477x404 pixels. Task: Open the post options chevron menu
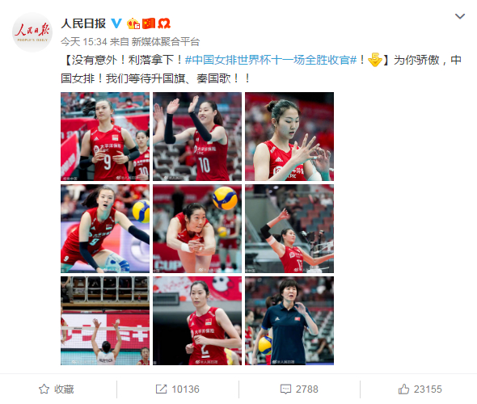point(460,16)
